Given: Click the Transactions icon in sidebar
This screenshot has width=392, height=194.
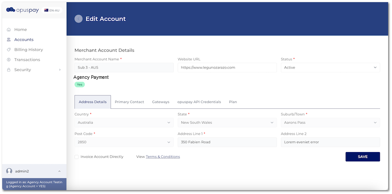Looking at the screenshot, I should click(9, 60).
